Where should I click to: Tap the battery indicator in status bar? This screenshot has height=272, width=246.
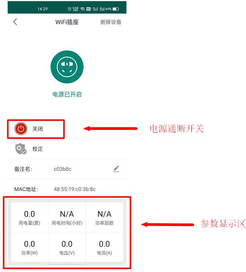[116, 9]
